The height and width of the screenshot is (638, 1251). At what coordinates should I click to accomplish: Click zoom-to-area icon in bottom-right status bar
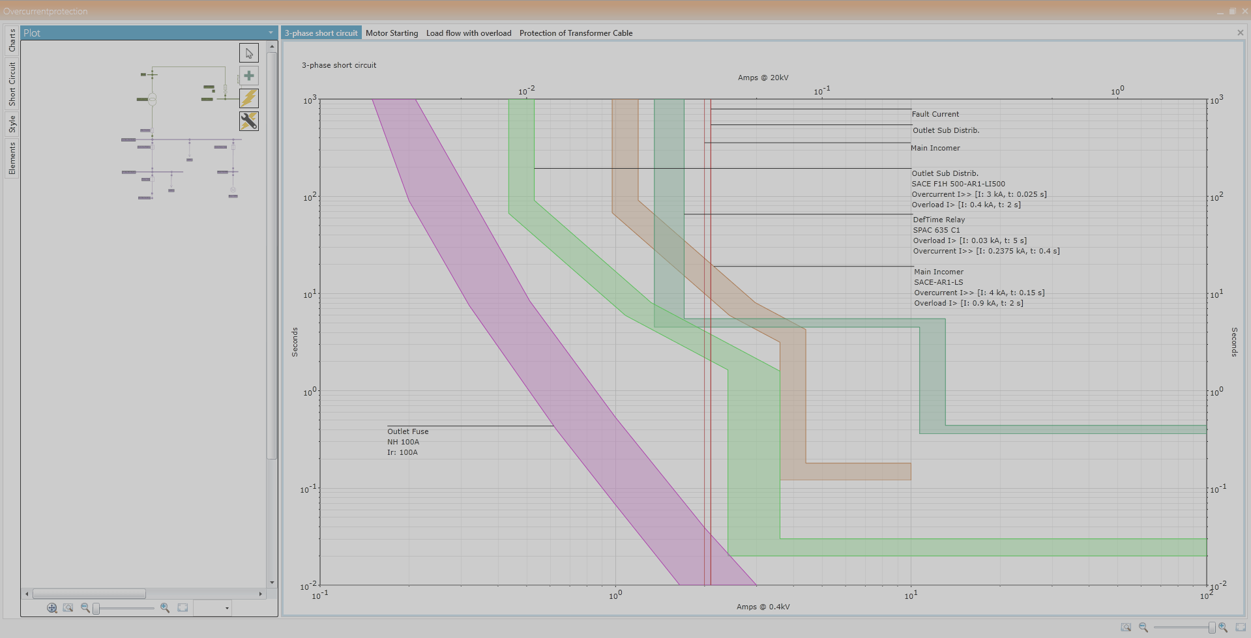(1126, 627)
